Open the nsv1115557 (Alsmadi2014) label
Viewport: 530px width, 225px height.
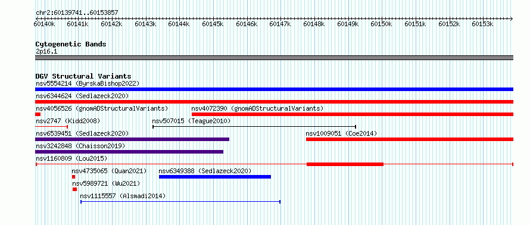click(x=123, y=196)
